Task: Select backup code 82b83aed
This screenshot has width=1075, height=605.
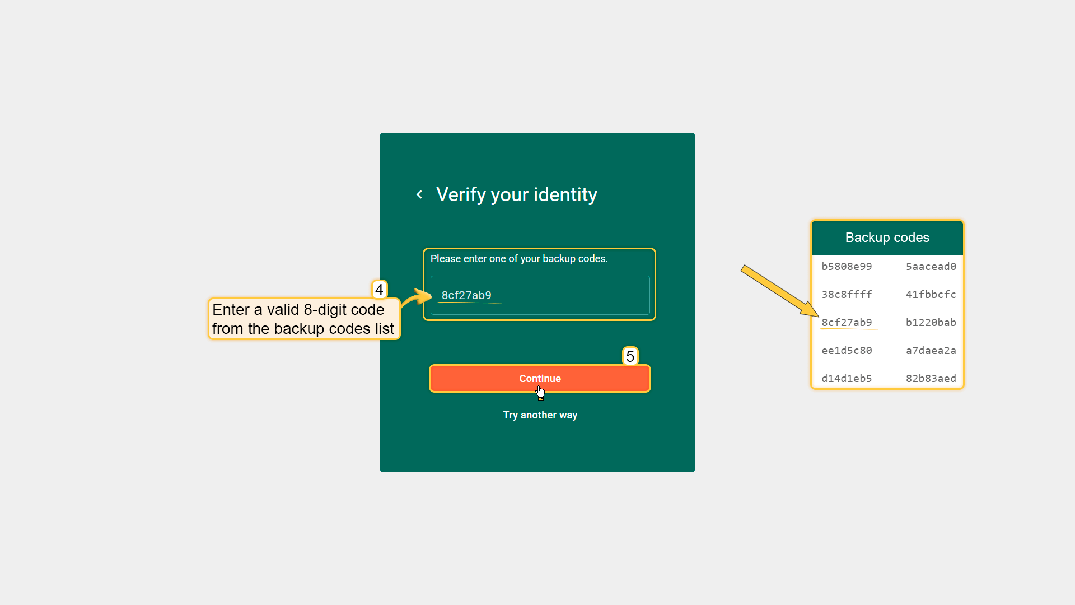Action: coord(931,379)
